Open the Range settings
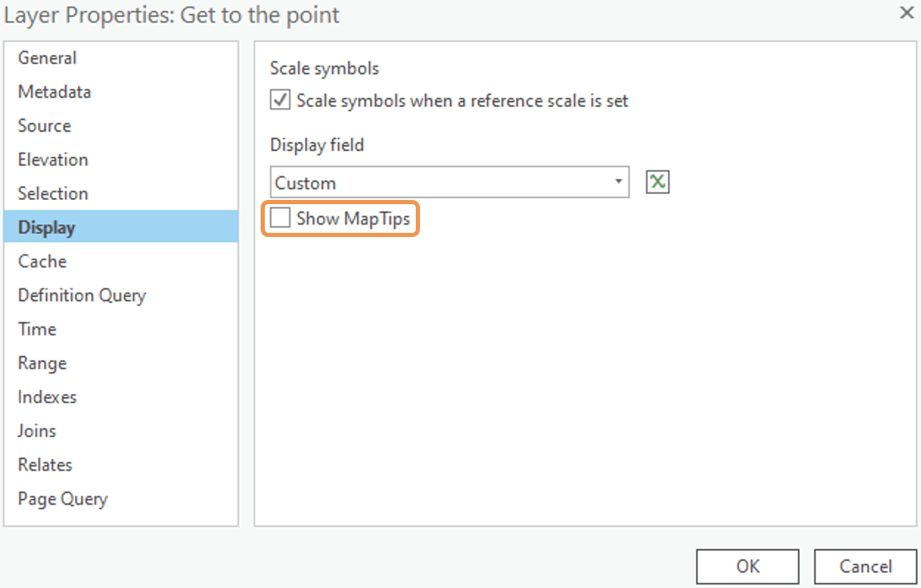Image resolution: width=921 pixels, height=588 pixels. (41, 363)
